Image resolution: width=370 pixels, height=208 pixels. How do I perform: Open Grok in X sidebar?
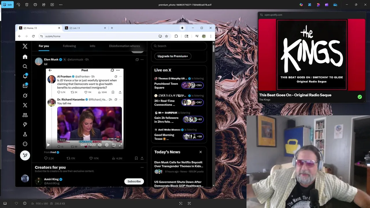pyautogui.click(x=25, y=96)
